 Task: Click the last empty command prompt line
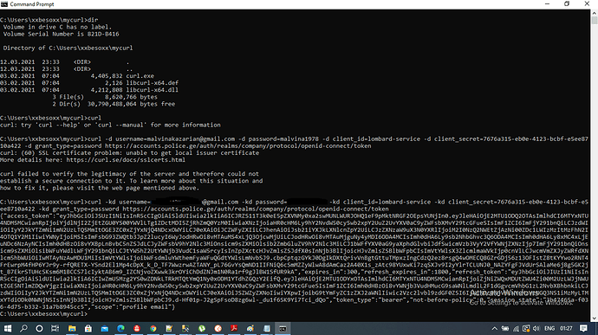44,314
